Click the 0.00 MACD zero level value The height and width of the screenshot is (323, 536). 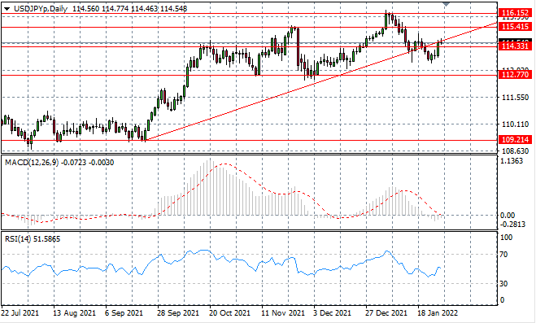pos(508,216)
